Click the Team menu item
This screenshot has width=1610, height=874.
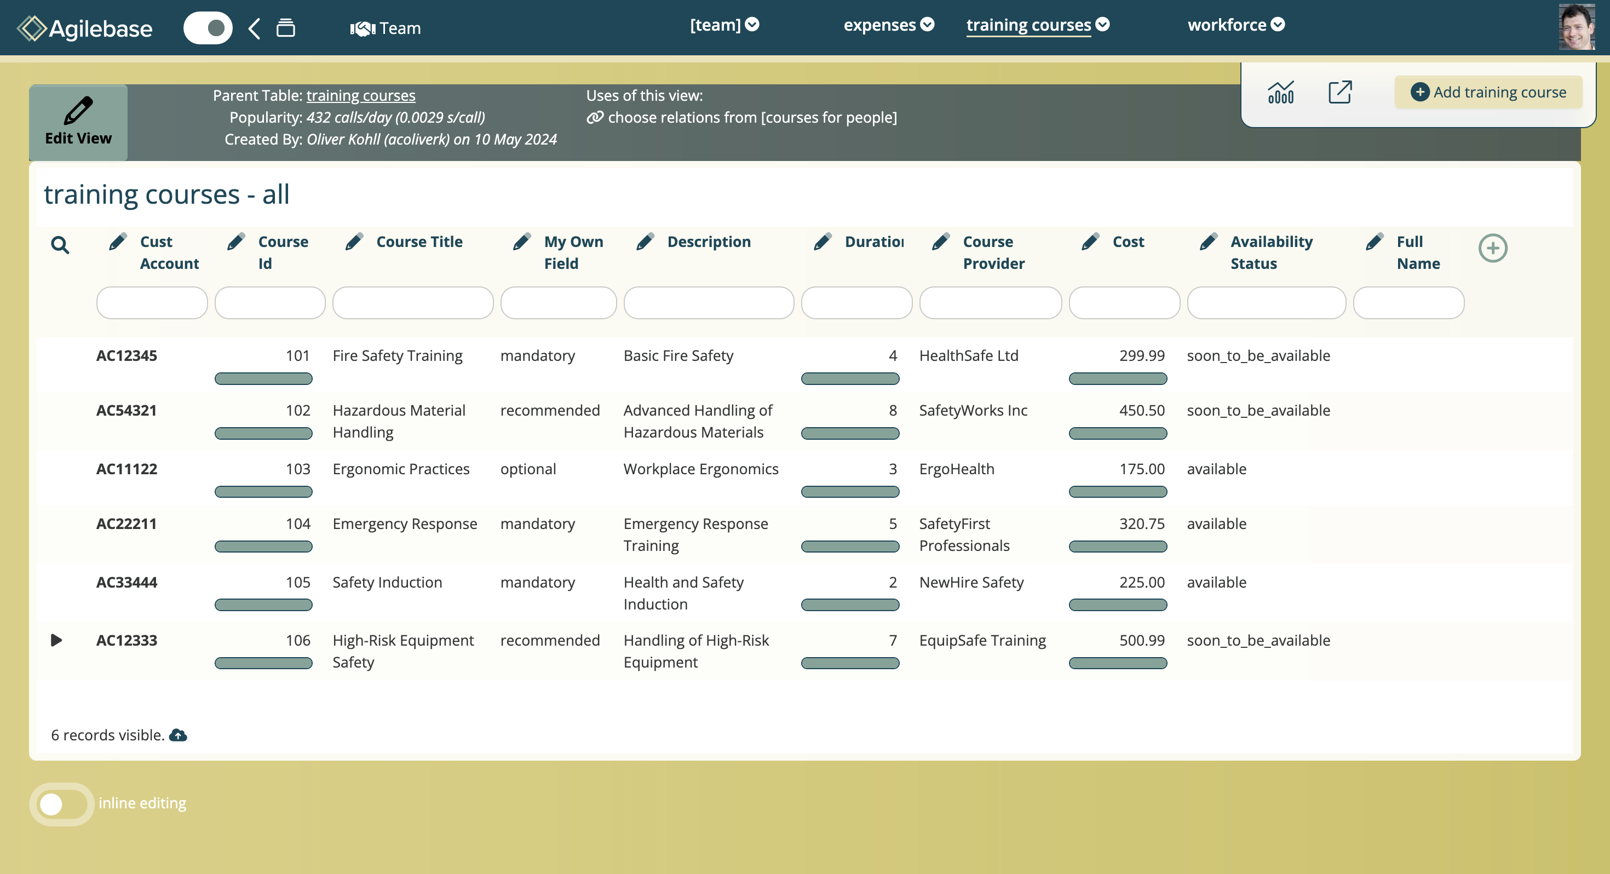click(x=386, y=28)
